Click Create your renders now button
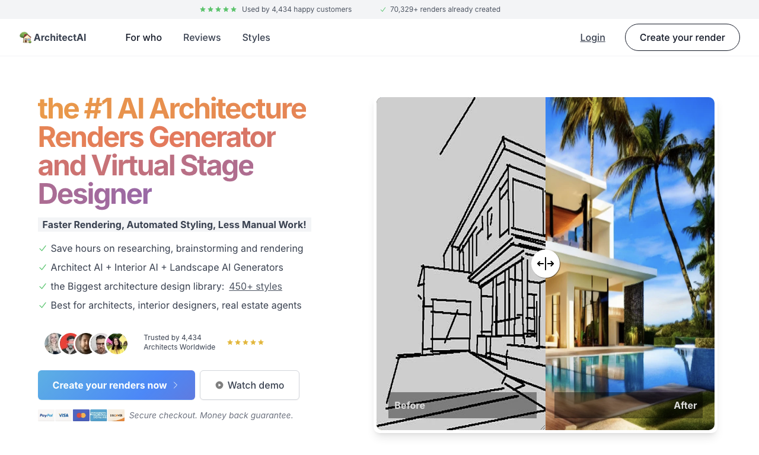The image size is (759, 455). point(116,385)
